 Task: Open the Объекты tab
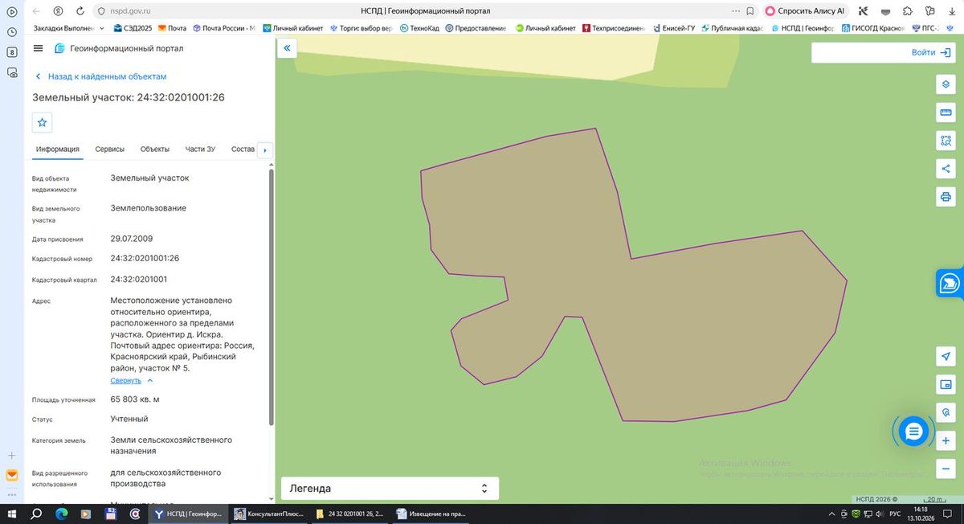click(x=155, y=149)
